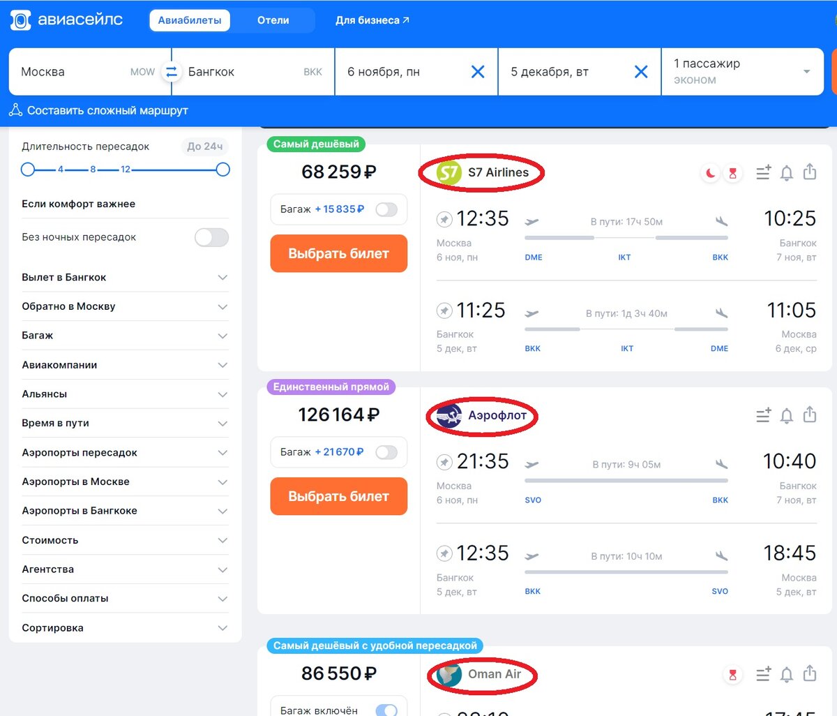The height and width of the screenshot is (716, 837).
Task: Open the '6 ноября, пн' date field
Action: tap(416, 72)
